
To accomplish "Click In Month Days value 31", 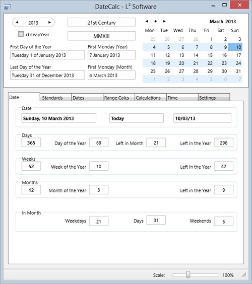I will click(x=156, y=220).
